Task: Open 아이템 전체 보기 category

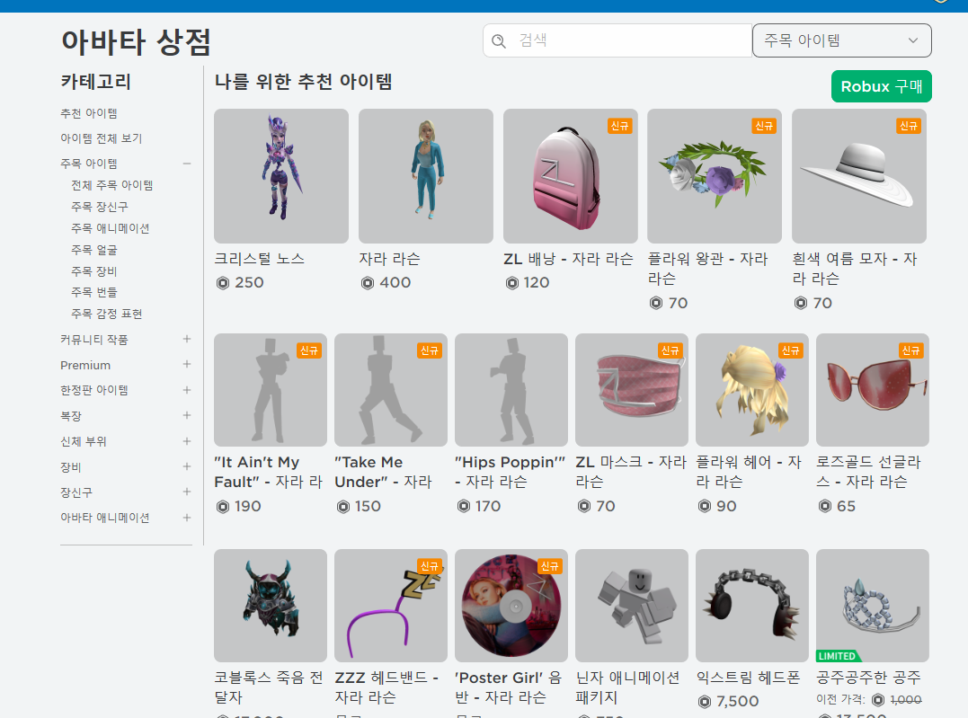Action: tap(102, 138)
